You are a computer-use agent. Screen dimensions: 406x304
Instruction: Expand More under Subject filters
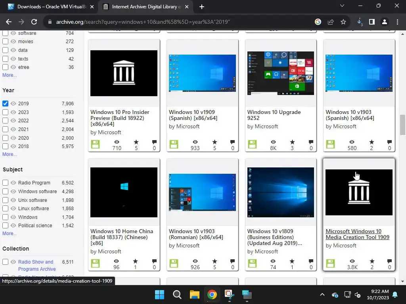(10, 233)
